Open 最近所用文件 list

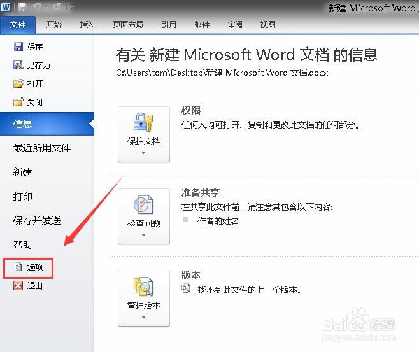click(x=42, y=148)
